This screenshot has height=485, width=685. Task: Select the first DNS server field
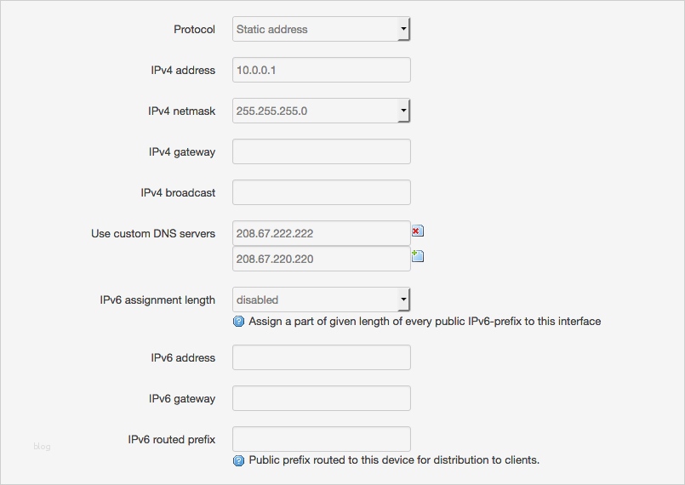[x=321, y=233]
